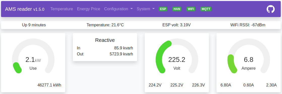Expand the Configuration dropdown menu

click(118, 9)
